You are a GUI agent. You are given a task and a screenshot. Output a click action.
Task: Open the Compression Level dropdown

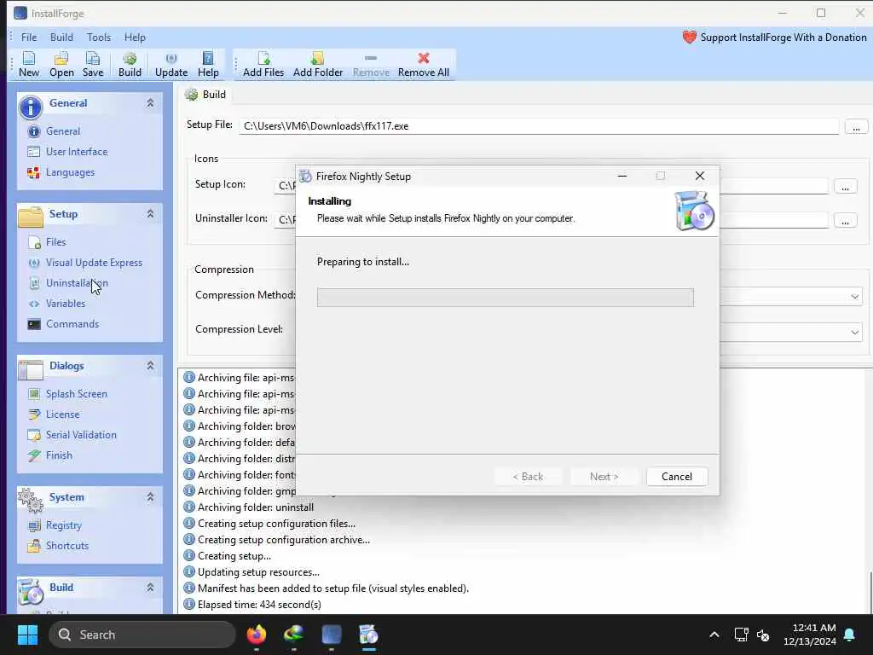[854, 333]
